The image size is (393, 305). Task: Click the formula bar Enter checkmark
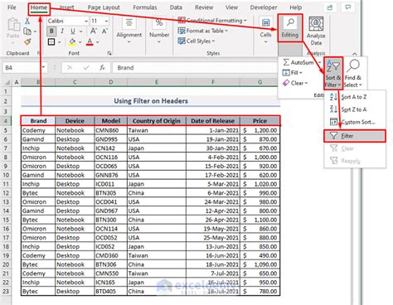tap(86, 68)
